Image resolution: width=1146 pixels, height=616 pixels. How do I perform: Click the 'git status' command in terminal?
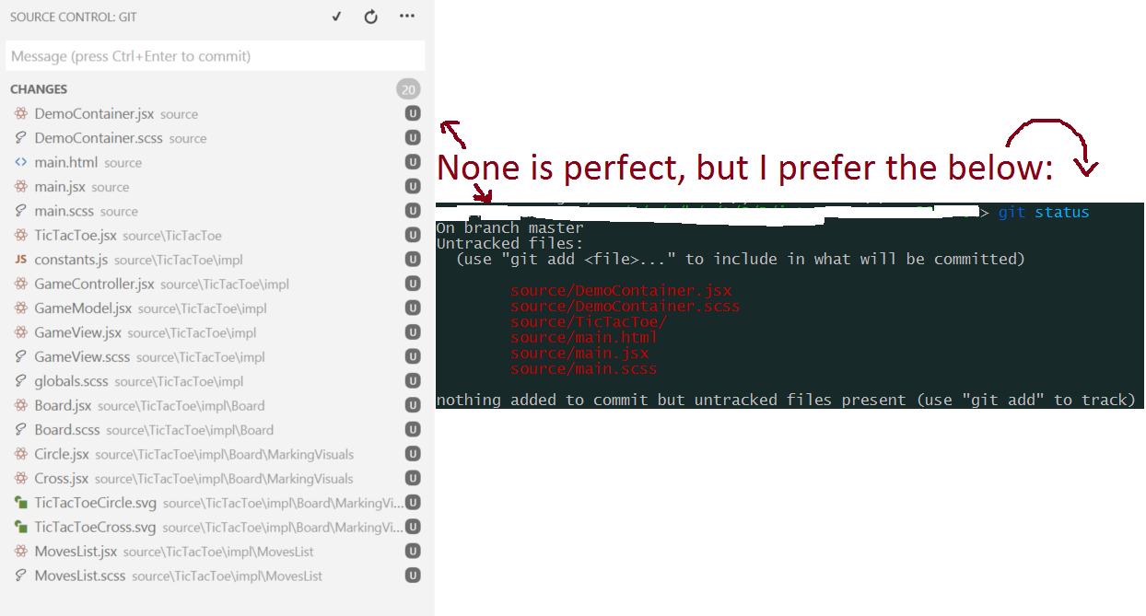click(x=1044, y=213)
